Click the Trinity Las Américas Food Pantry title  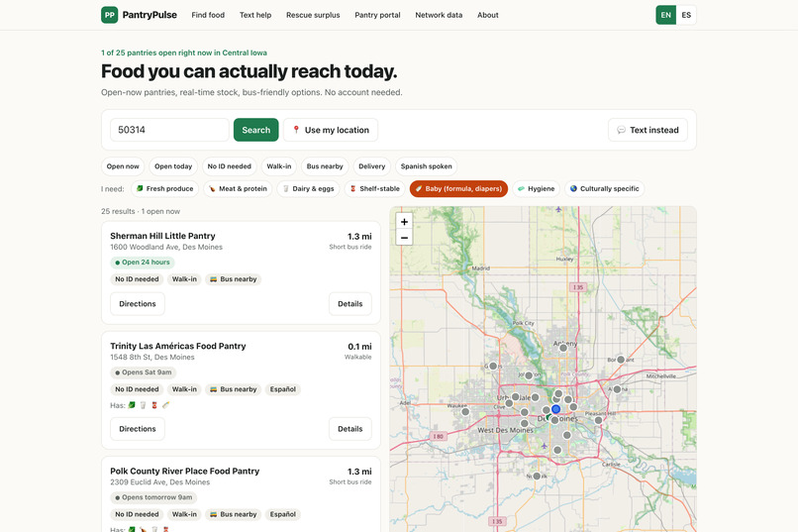(178, 346)
